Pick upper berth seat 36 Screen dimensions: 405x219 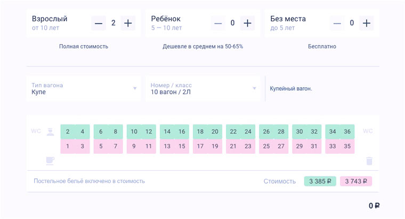click(347, 132)
